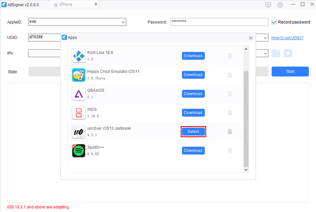Viewport: 316px width, 212px height.
Task: Download Happy Chick Emulator iOS11
Action: pos(193,75)
